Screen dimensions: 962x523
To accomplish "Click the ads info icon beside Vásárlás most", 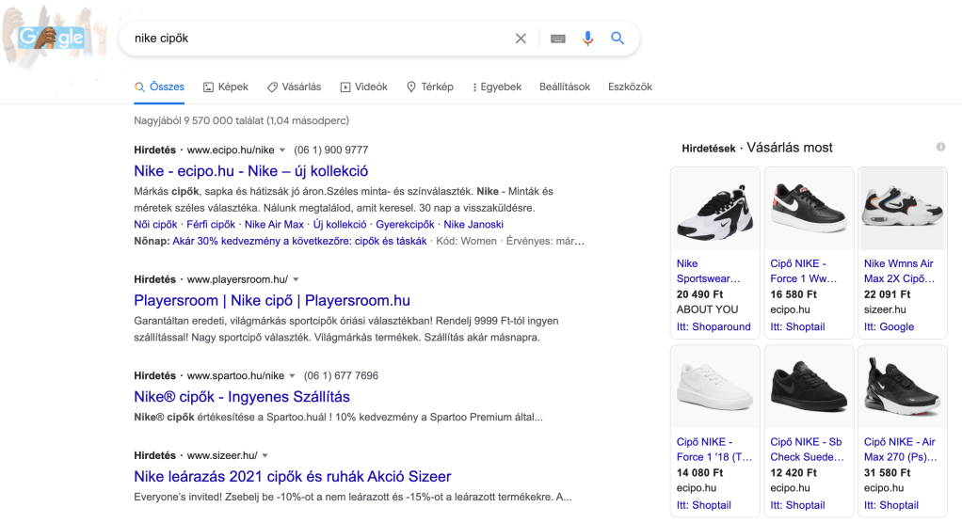I will click(940, 147).
